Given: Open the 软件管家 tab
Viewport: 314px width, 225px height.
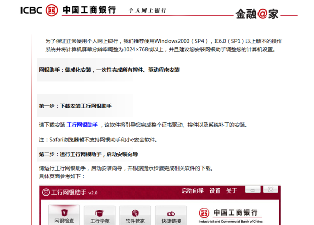Looking at the screenshot, I should pos(135,216).
